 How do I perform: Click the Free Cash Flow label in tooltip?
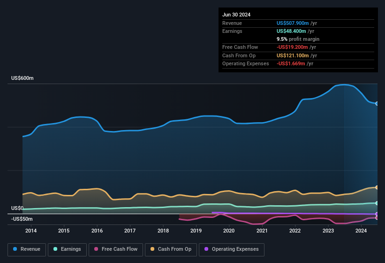[x=240, y=47]
